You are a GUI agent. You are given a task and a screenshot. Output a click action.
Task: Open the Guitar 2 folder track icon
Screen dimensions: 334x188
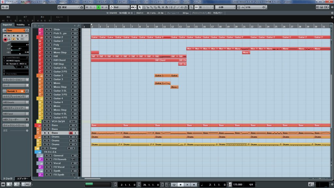41,37
